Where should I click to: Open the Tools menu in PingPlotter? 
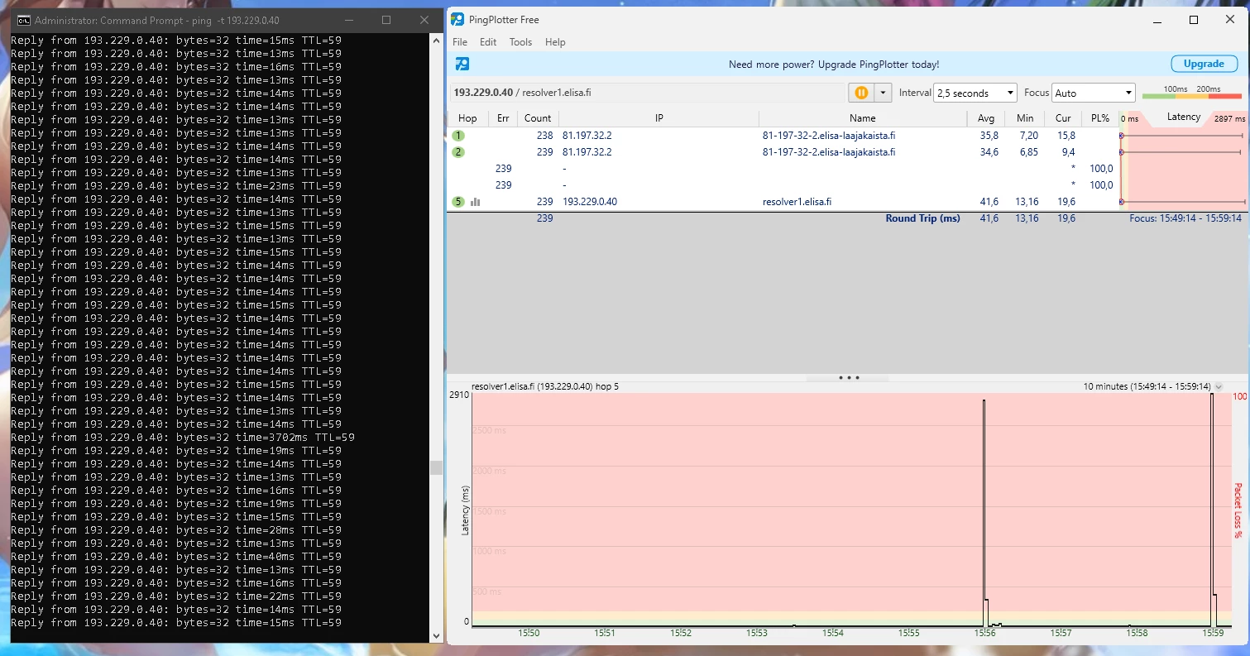(x=520, y=42)
